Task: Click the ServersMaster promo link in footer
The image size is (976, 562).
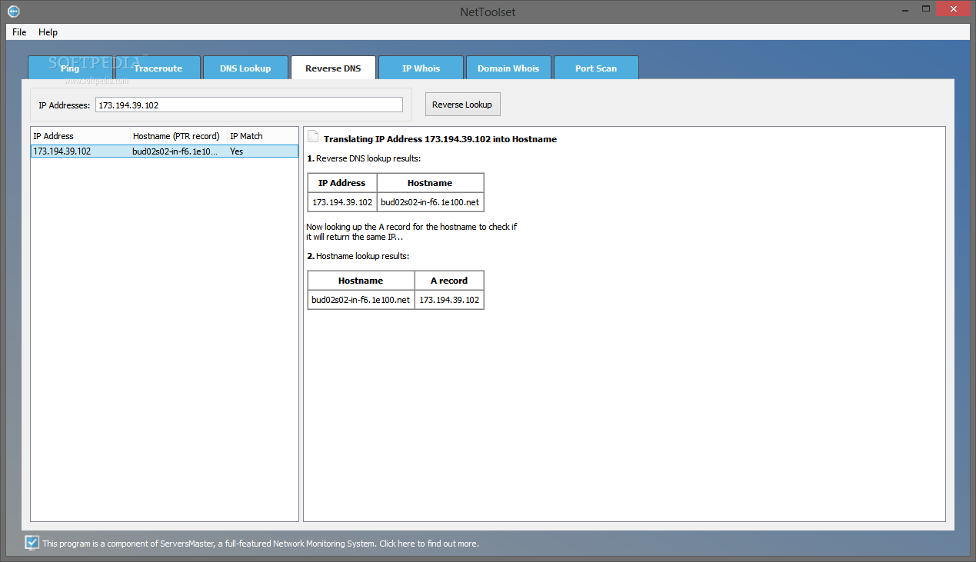Action: pos(261,544)
